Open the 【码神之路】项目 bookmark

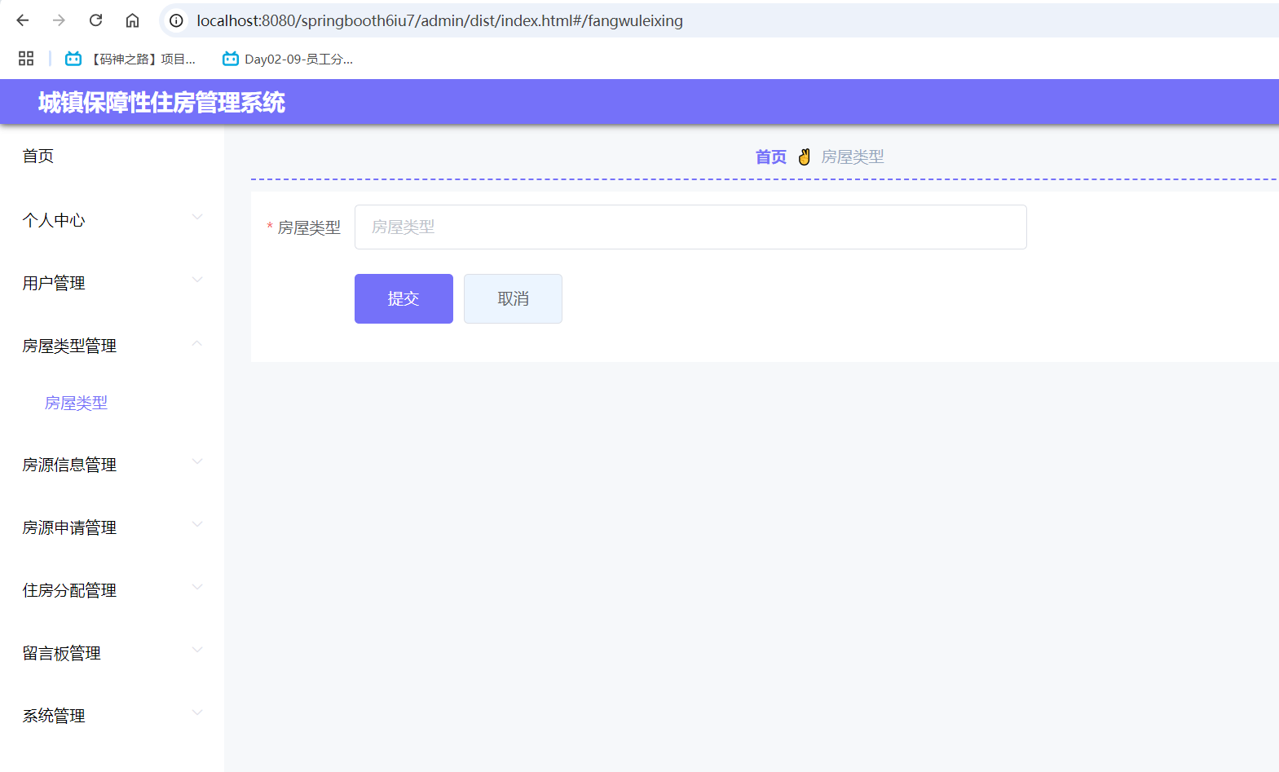(x=130, y=59)
